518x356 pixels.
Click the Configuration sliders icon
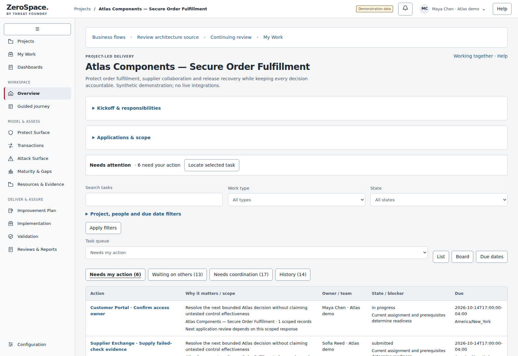[11, 345]
